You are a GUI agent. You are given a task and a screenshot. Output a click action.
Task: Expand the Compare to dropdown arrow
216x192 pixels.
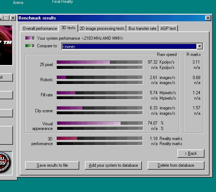199,46
